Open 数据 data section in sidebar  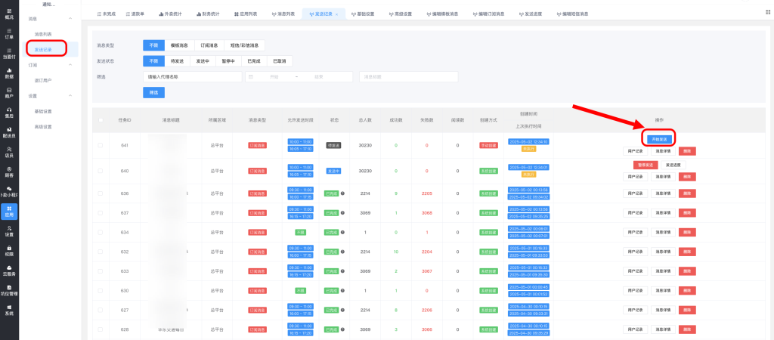click(9, 73)
